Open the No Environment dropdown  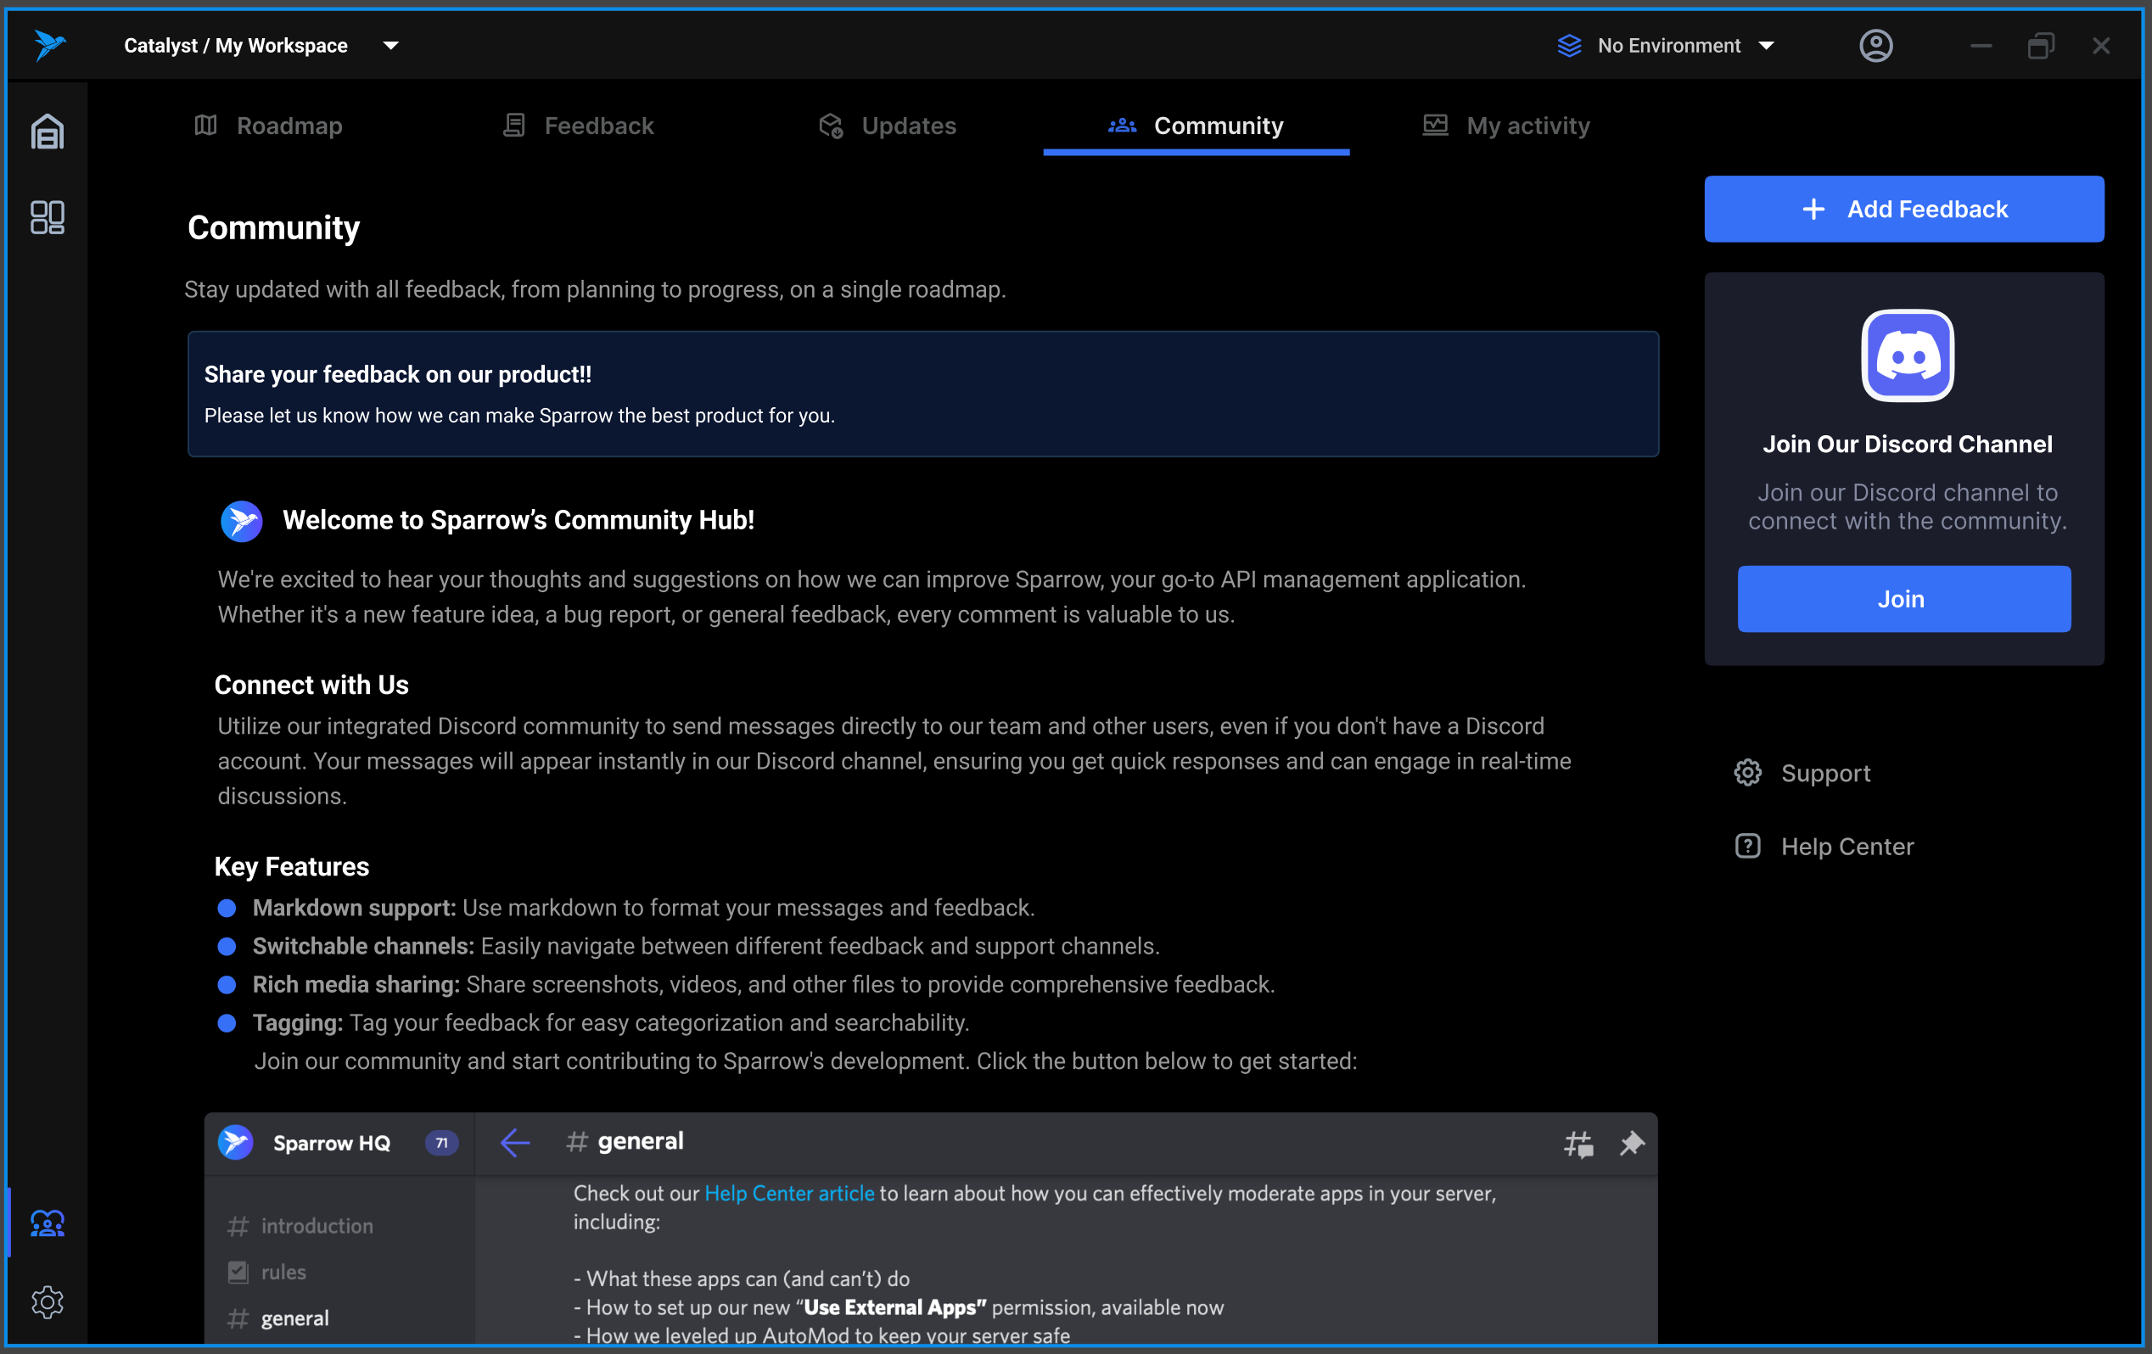[1667, 46]
